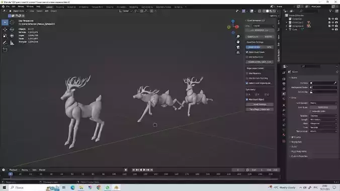Screen dimensions: 340x191
Task: Switch to the Layout workspace tab
Action: pyautogui.click(x=49, y=7)
